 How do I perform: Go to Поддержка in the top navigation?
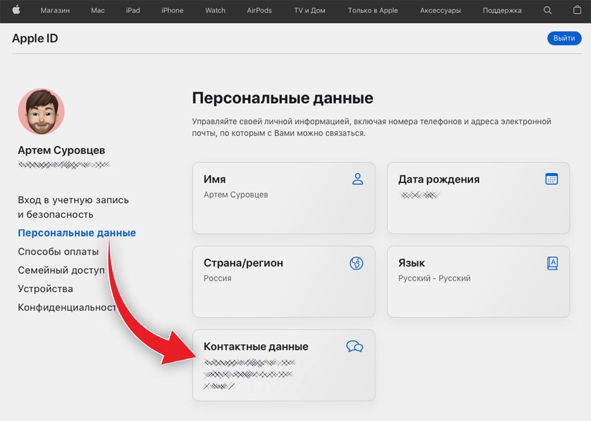pos(502,10)
